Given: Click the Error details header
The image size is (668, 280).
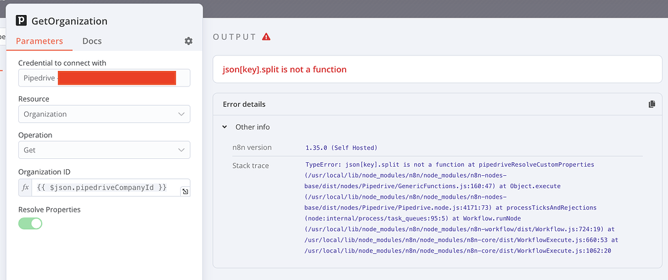Looking at the screenshot, I should (x=244, y=104).
